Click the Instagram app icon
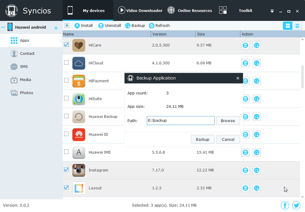 [78, 170]
